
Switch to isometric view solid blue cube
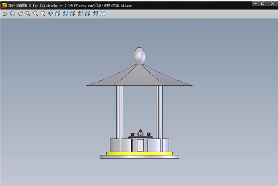tap(103, 14)
